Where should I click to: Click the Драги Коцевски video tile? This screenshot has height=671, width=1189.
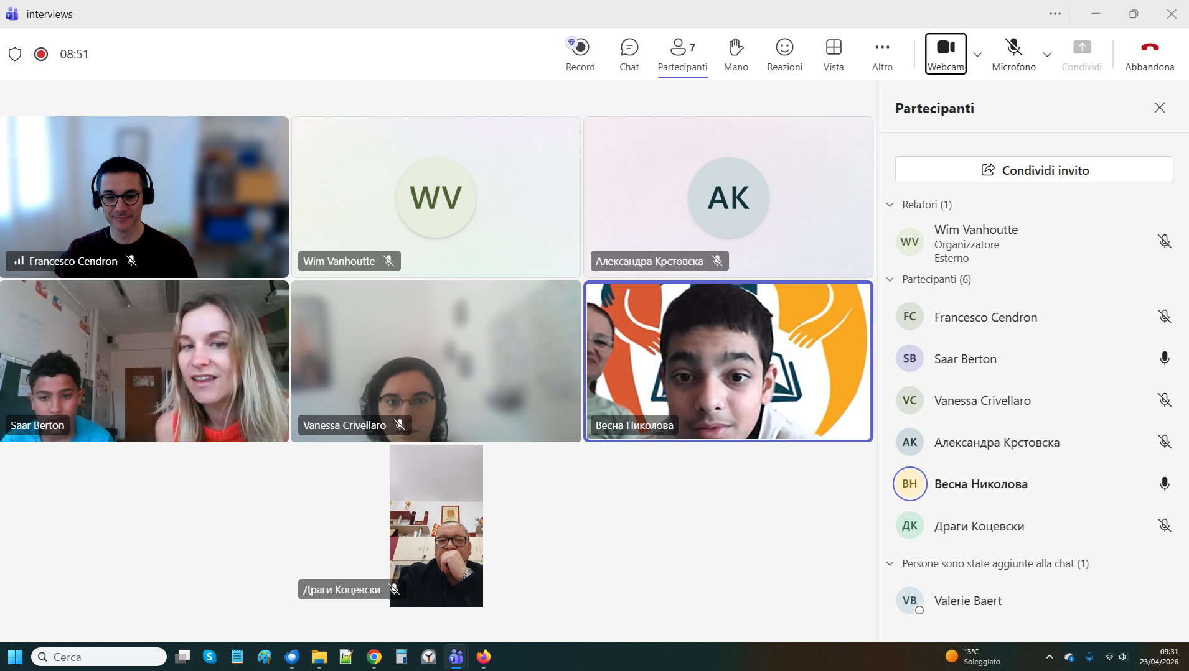(x=436, y=525)
